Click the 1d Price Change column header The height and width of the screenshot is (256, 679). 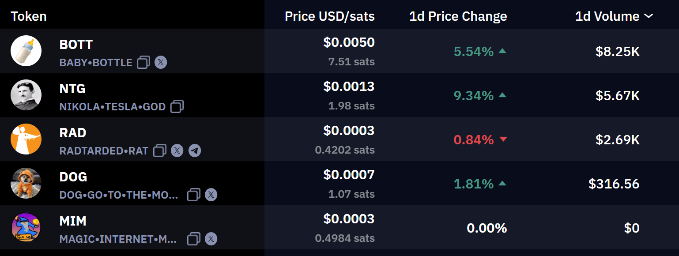tap(458, 16)
